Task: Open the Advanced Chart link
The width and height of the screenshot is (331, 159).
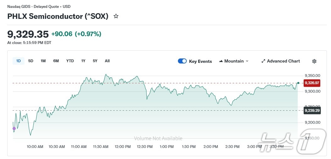Action: (283, 61)
